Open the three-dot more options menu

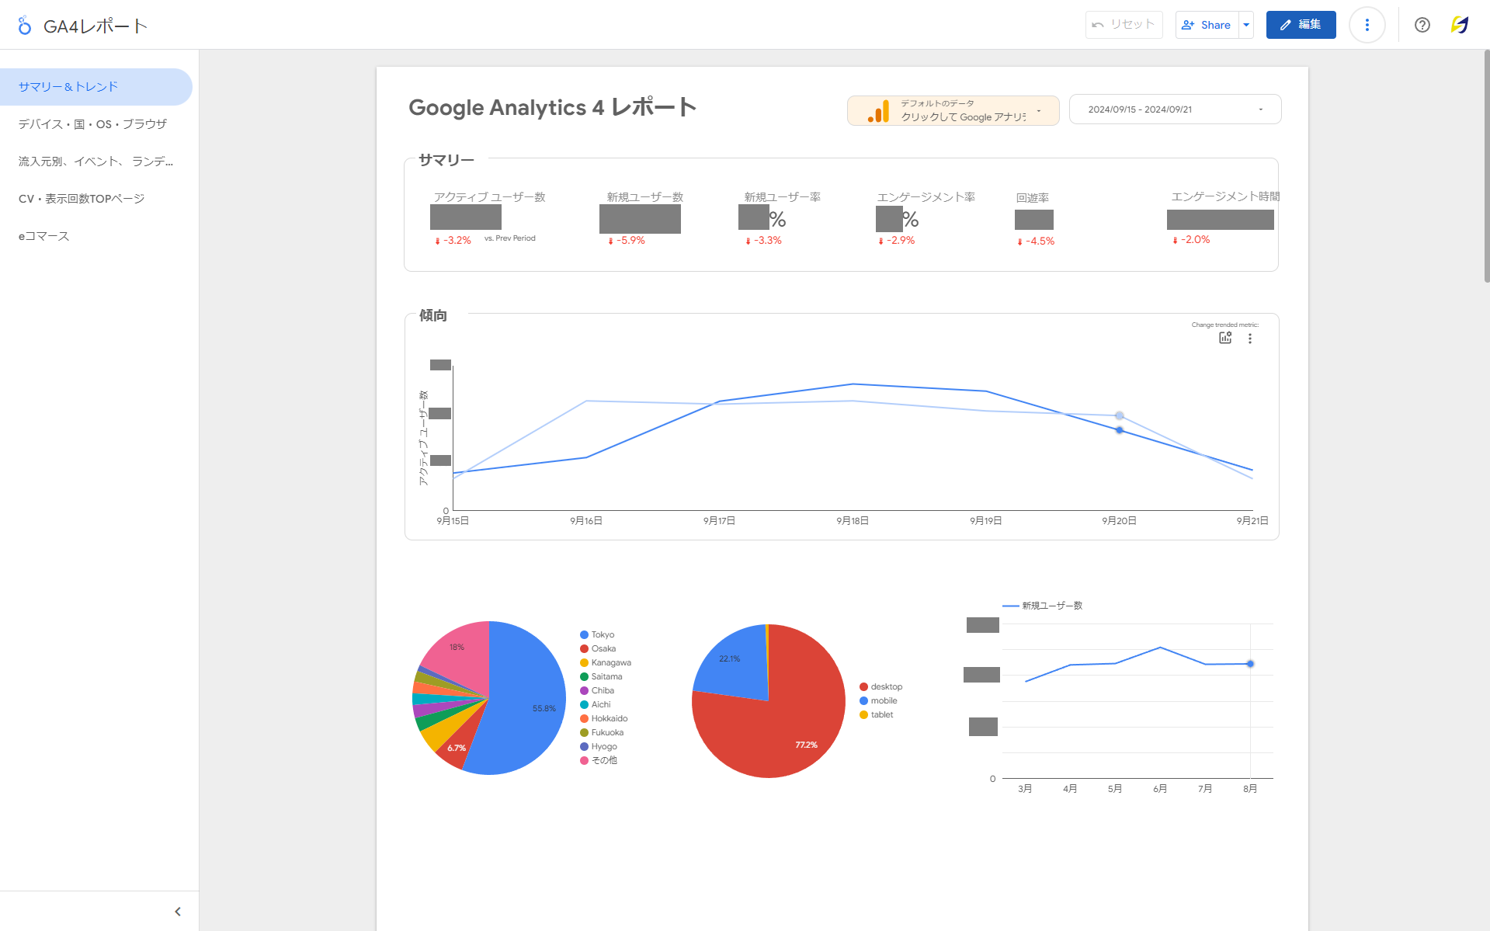click(x=1367, y=25)
